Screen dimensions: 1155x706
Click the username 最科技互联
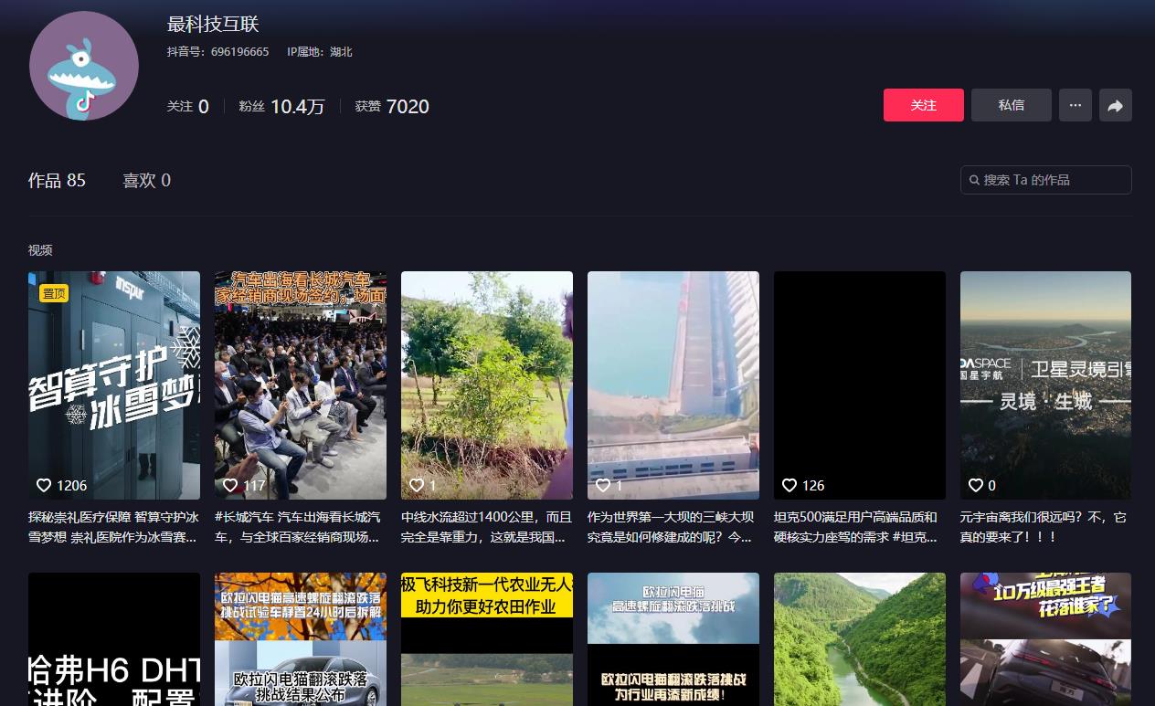pyautogui.click(x=213, y=25)
